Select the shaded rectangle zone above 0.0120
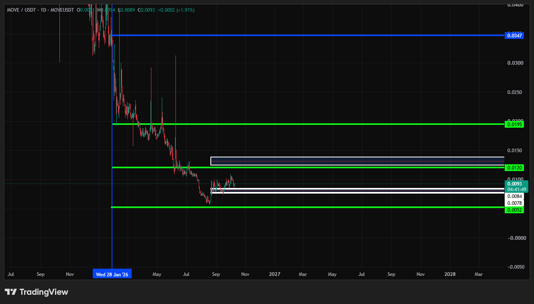 pyautogui.click(x=357, y=161)
